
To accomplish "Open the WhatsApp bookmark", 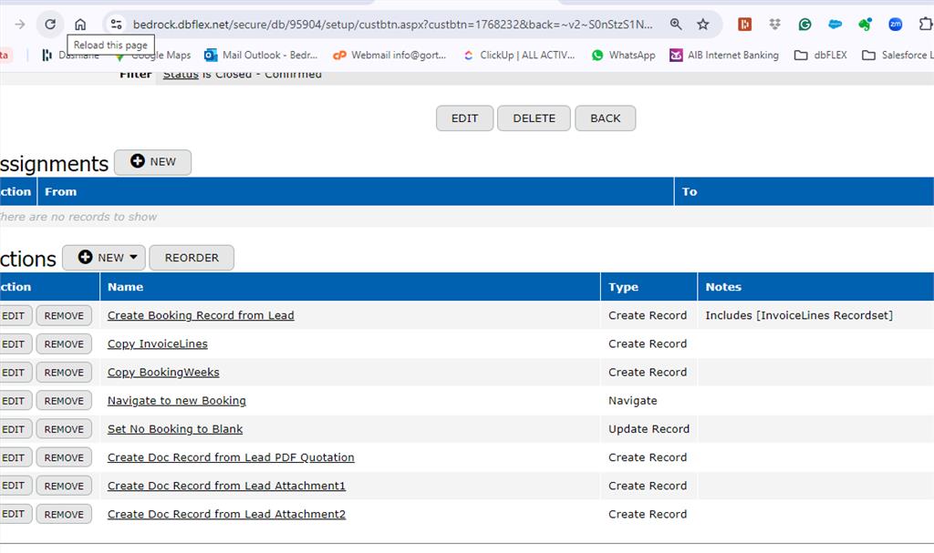I will pyautogui.click(x=623, y=55).
